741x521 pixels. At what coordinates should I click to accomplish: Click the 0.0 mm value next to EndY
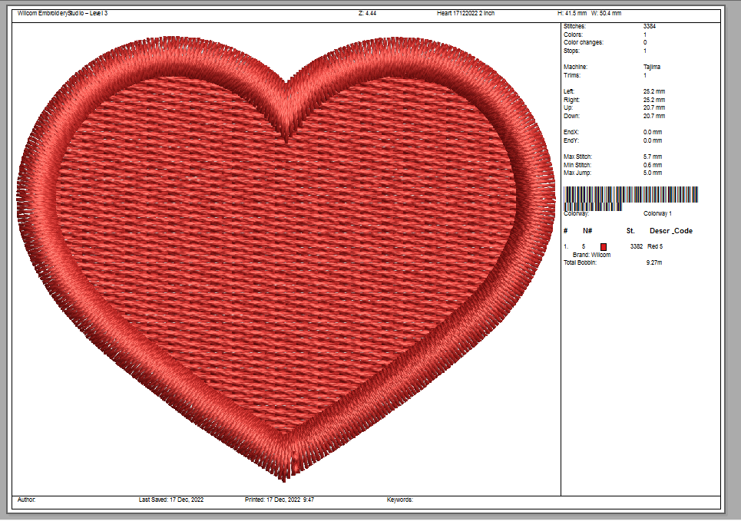pyautogui.click(x=653, y=140)
